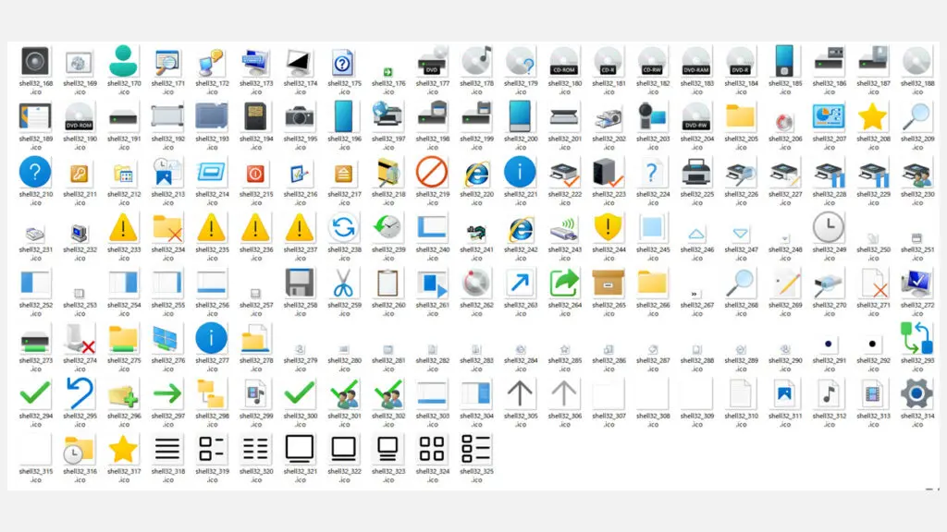Select the blue undo arrow icon shell32_295
The height and width of the screenshot is (532, 947).
point(80,393)
